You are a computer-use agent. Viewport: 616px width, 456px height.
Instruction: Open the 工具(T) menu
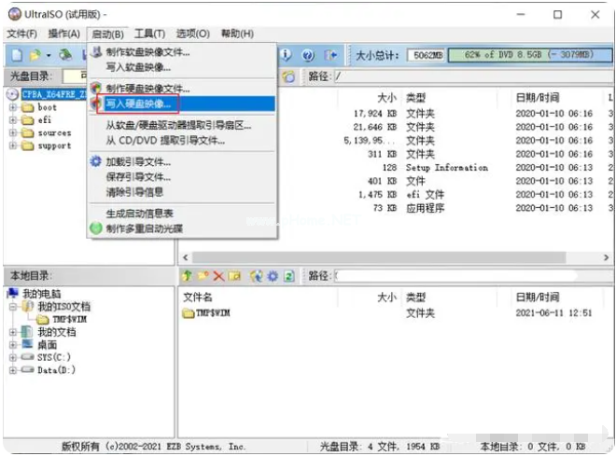149,34
